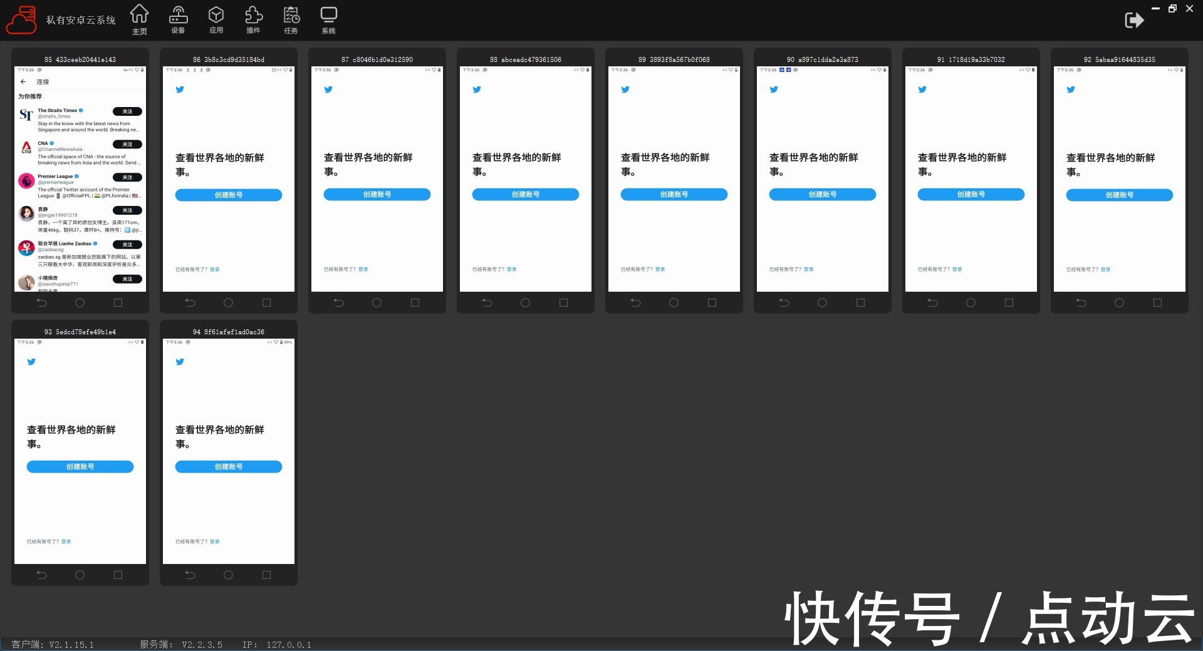The height and width of the screenshot is (651, 1203).
Task: Select device title 90 a897c1dda2e3a873
Action: (823, 59)
